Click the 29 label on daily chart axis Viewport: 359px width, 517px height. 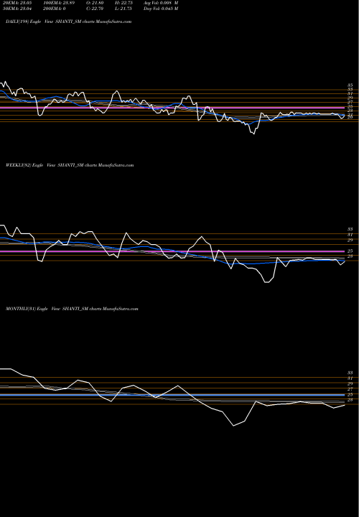350,98
